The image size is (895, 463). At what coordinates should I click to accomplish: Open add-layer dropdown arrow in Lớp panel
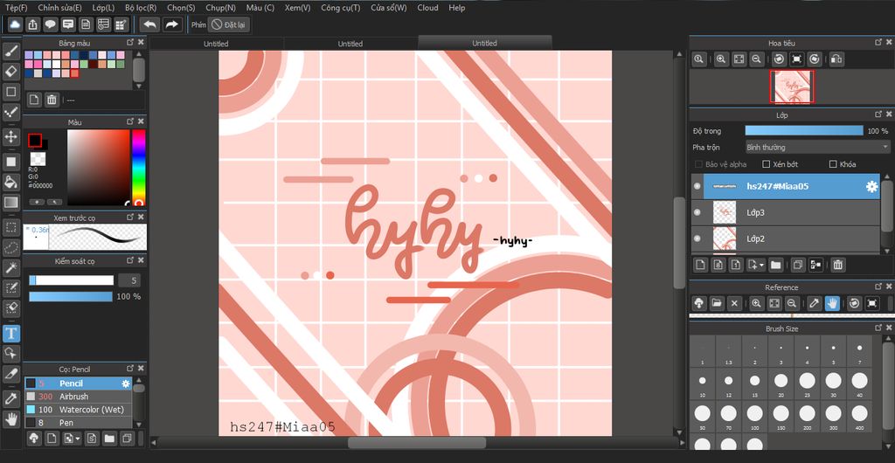[x=761, y=266]
